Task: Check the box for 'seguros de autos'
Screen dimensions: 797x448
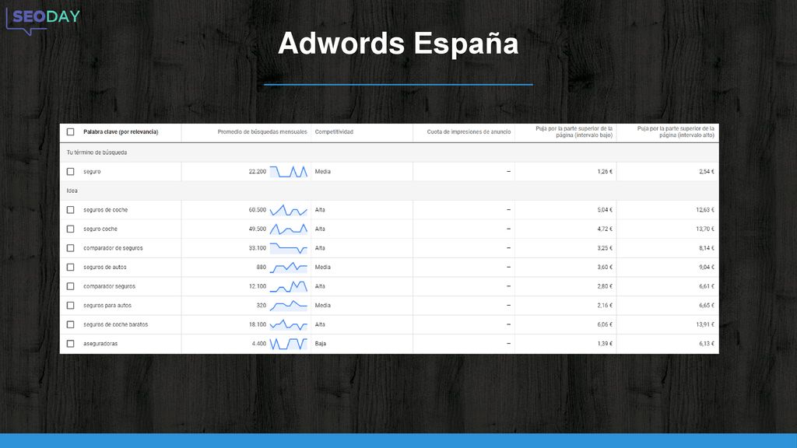Action: click(71, 268)
